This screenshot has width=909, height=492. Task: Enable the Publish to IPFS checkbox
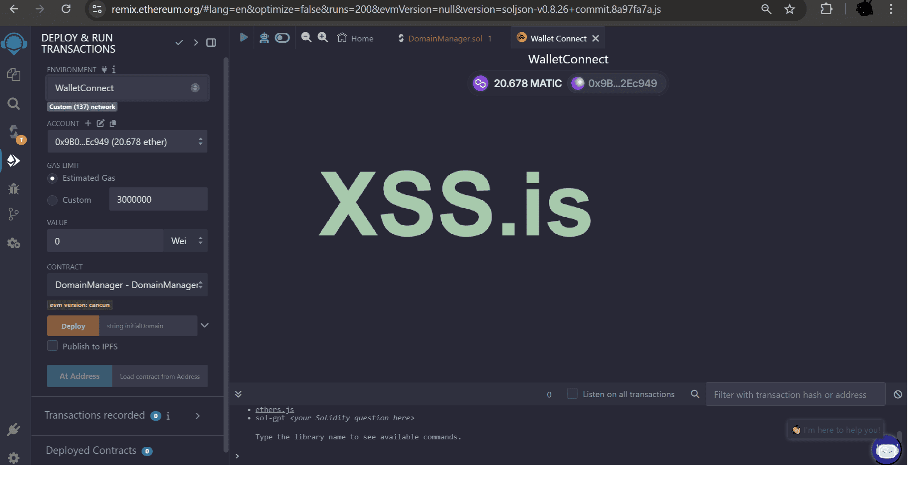[x=52, y=345]
